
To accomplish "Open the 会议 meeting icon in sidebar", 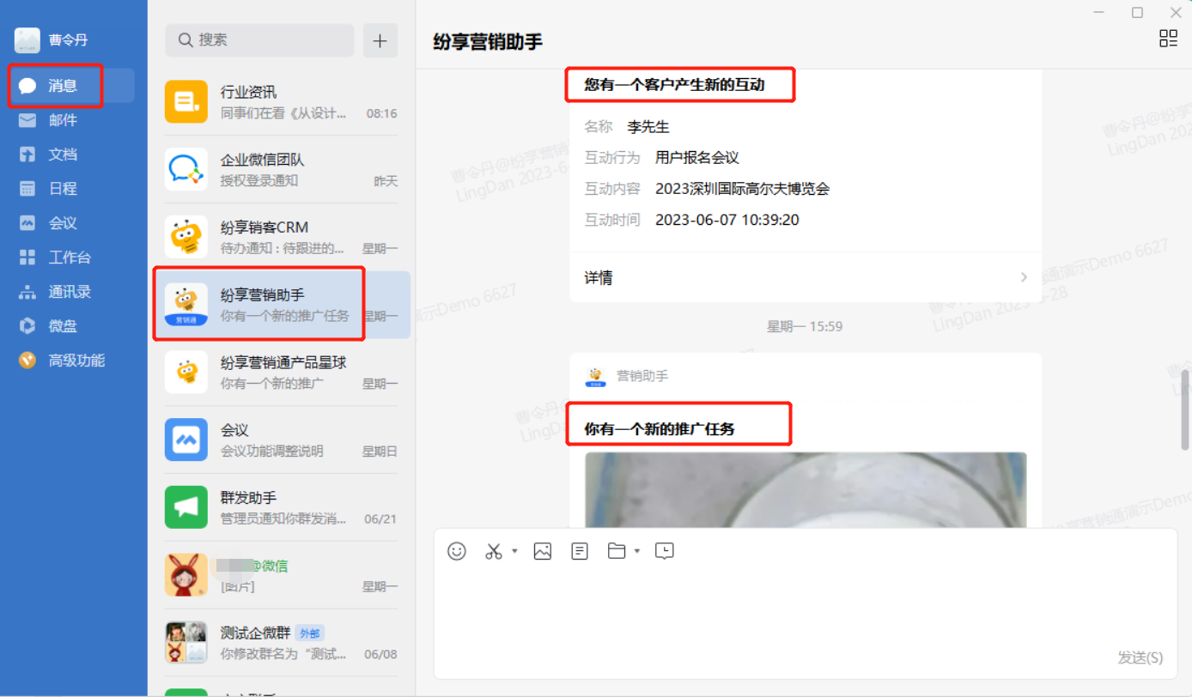I will (x=27, y=223).
